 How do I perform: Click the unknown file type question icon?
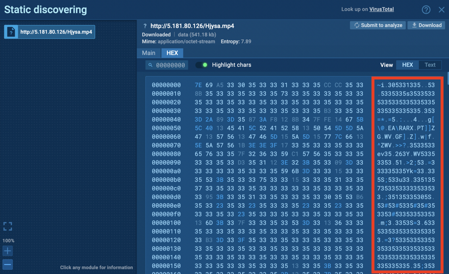[x=145, y=26]
